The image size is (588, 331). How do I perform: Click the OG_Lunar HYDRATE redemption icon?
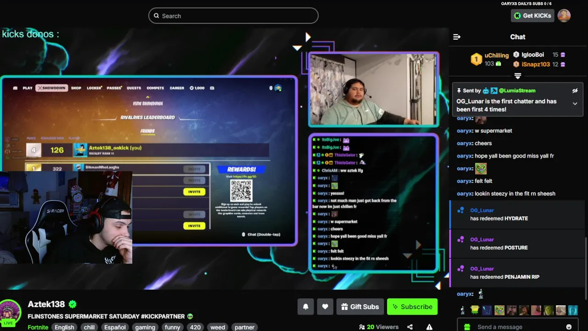click(x=460, y=211)
